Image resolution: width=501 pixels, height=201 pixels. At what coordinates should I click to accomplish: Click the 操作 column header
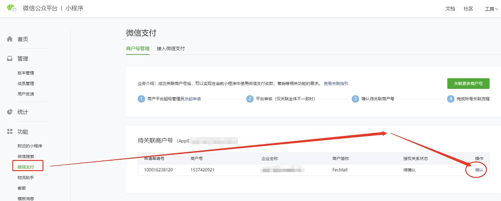point(479,158)
